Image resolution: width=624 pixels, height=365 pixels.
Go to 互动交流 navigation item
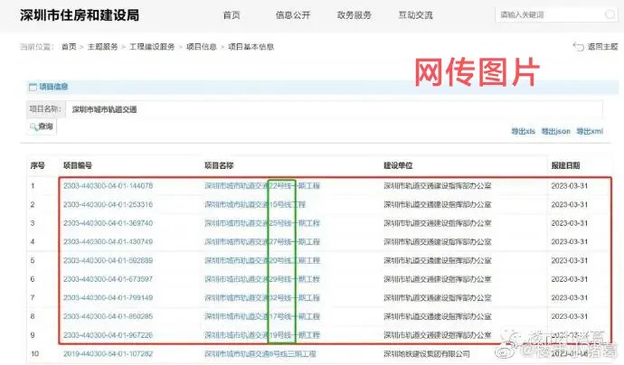coord(415,15)
